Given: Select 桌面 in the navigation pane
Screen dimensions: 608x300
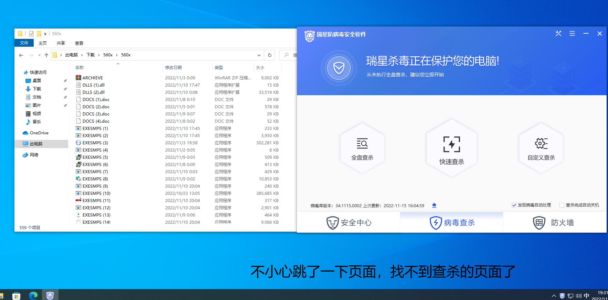Looking at the screenshot, I should (x=37, y=81).
